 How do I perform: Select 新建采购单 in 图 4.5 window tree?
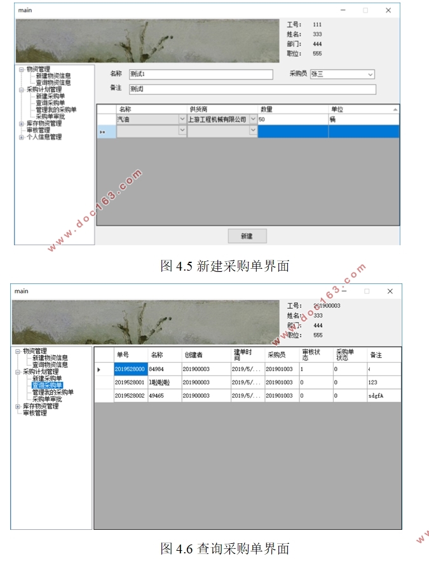coord(50,97)
